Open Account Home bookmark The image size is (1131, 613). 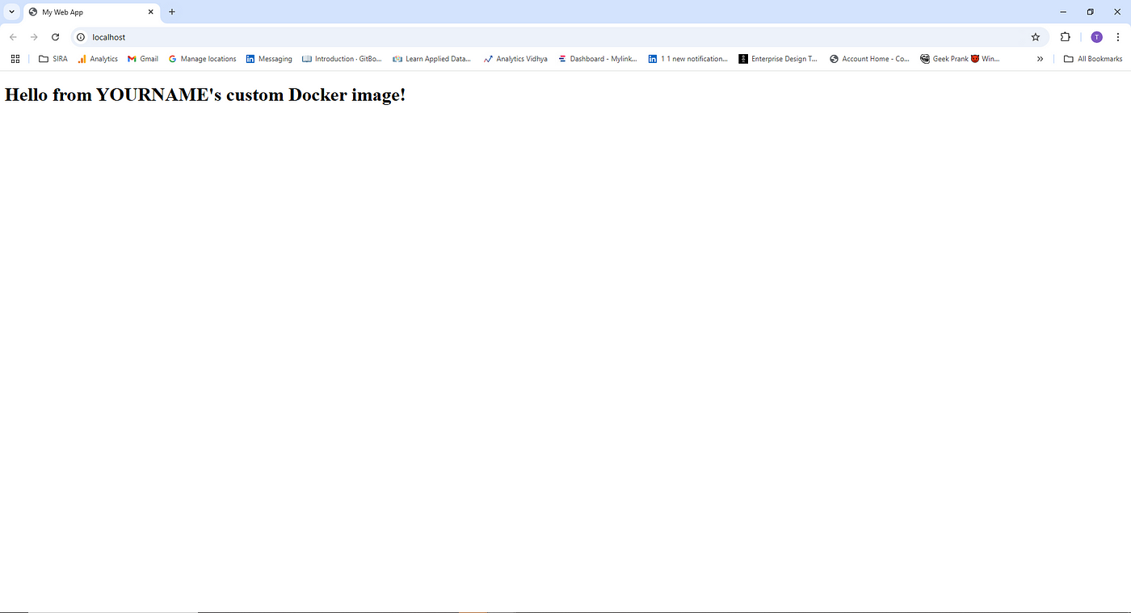pyautogui.click(x=869, y=59)
